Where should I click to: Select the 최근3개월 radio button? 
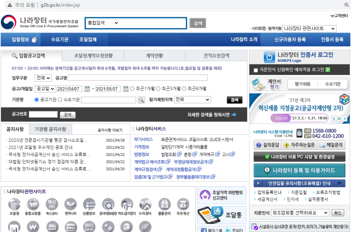(158, 89)
